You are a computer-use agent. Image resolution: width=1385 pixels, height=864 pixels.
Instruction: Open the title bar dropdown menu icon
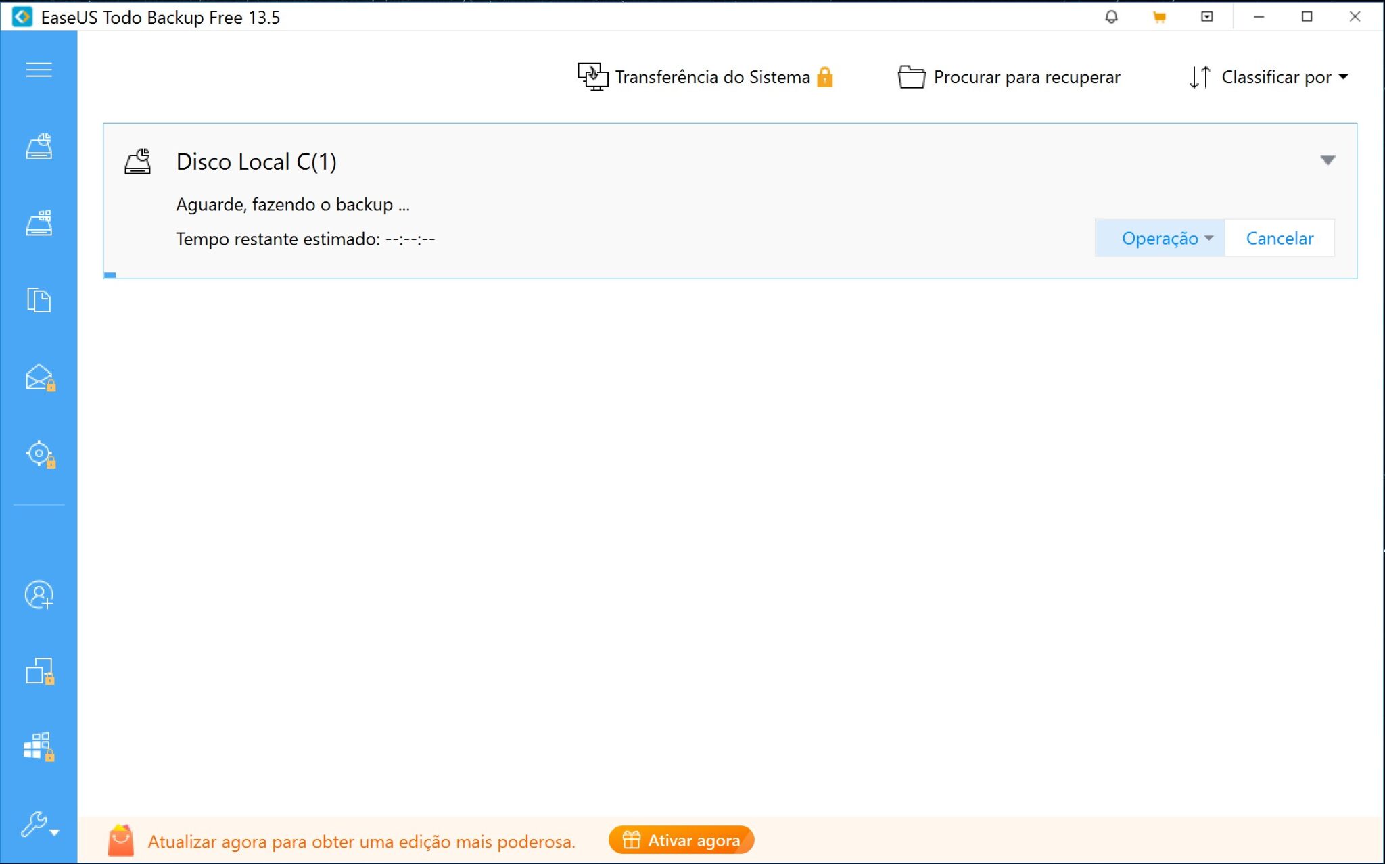pos(1207,17)
